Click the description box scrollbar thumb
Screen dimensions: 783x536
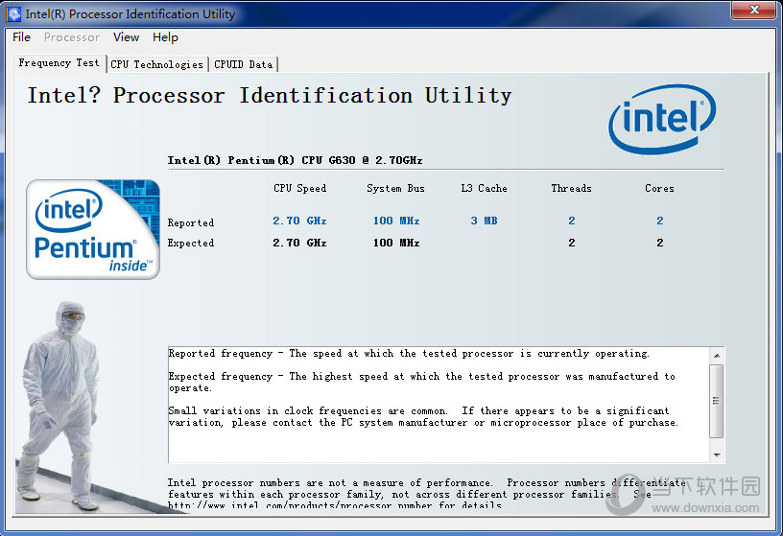pos(717,401)
